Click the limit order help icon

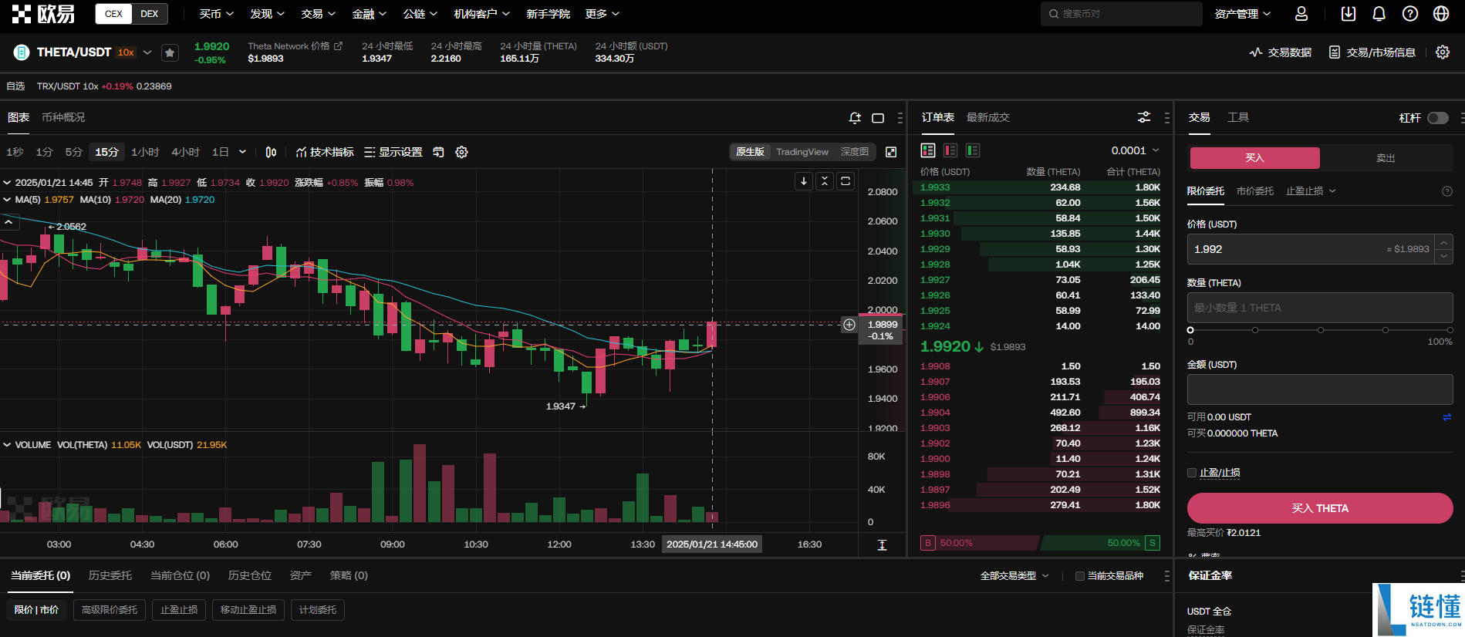(1447, 191)
